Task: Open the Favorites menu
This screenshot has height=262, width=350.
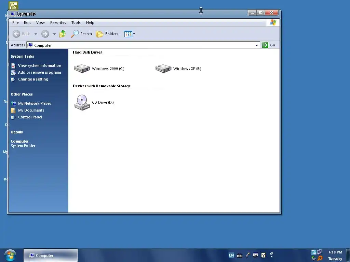Action: point(58,23)
